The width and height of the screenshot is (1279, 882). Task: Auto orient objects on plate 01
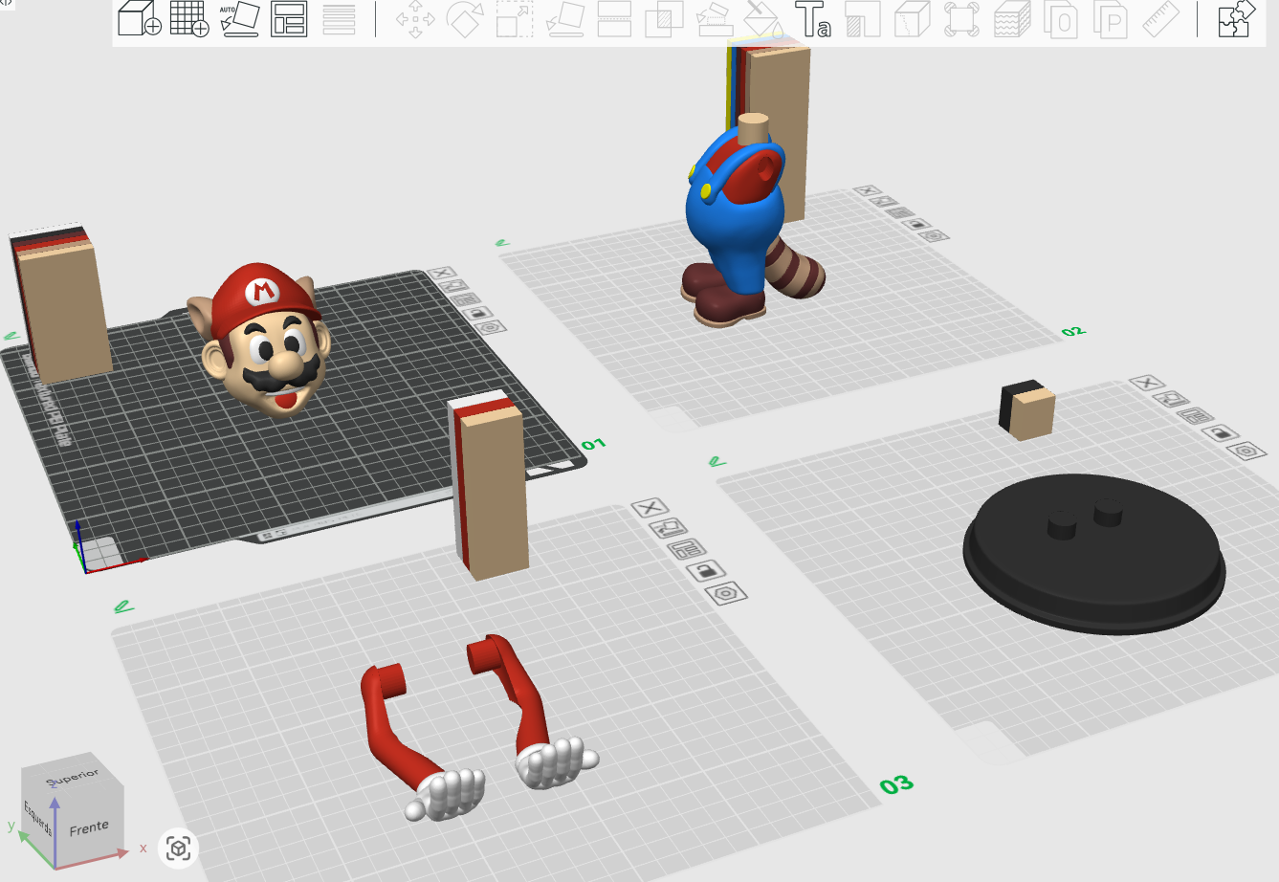click(x=453, y=286)
